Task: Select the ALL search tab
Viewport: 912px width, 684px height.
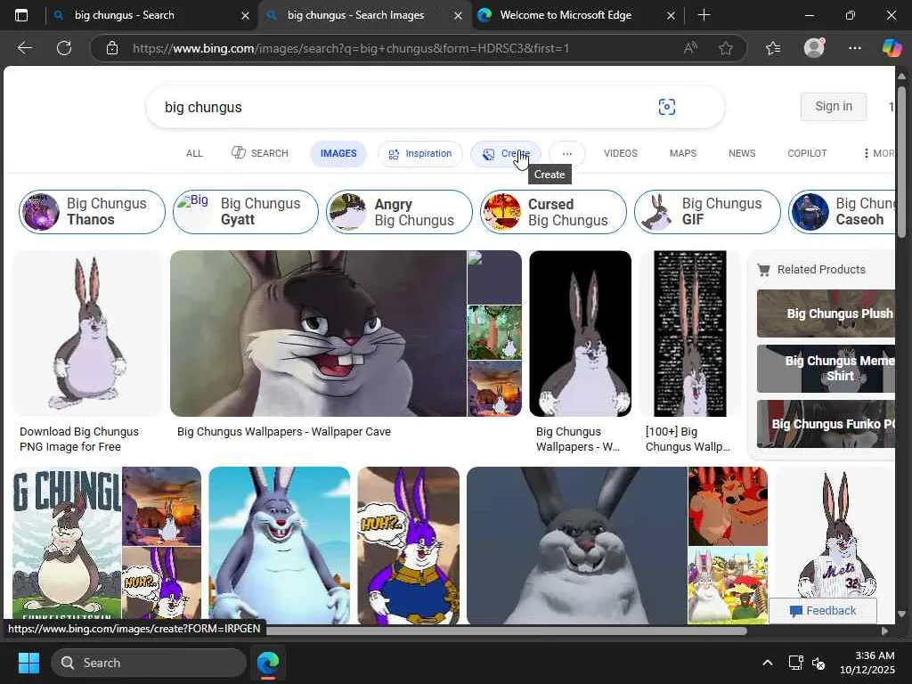Action: point(194,153)
